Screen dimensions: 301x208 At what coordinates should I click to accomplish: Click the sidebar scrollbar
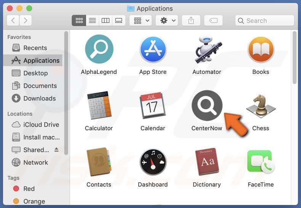(66, 93)
